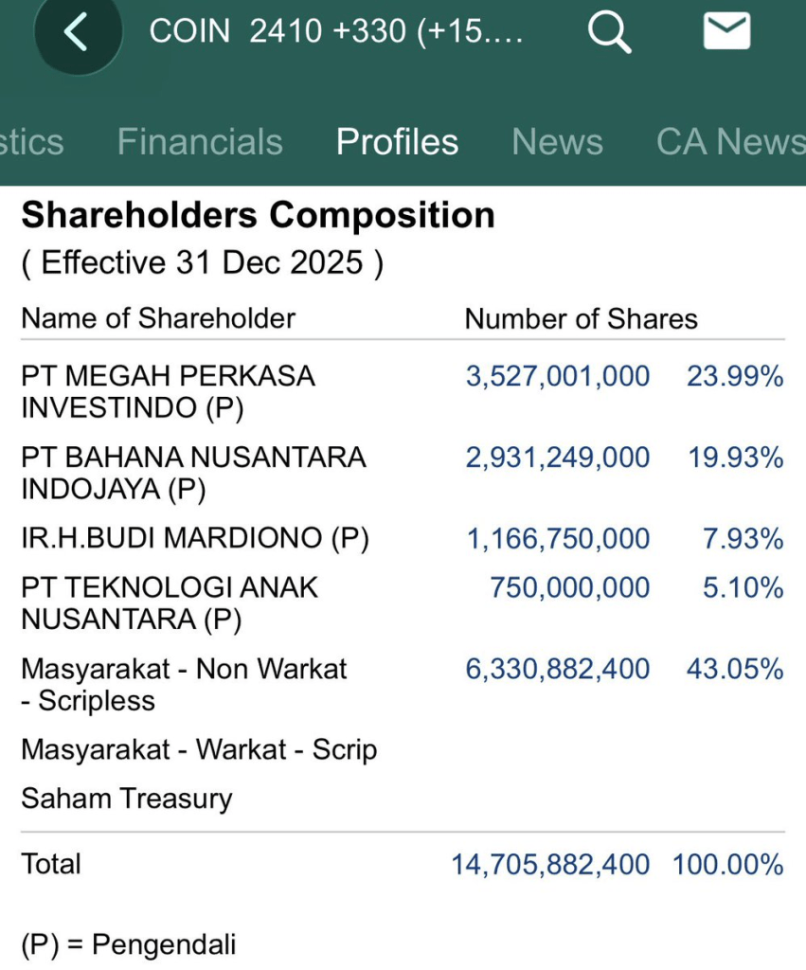Select PT MEGAH PERKASA INVESTINDO shareholder row
806x970 pixels.
tap(168, 391)
